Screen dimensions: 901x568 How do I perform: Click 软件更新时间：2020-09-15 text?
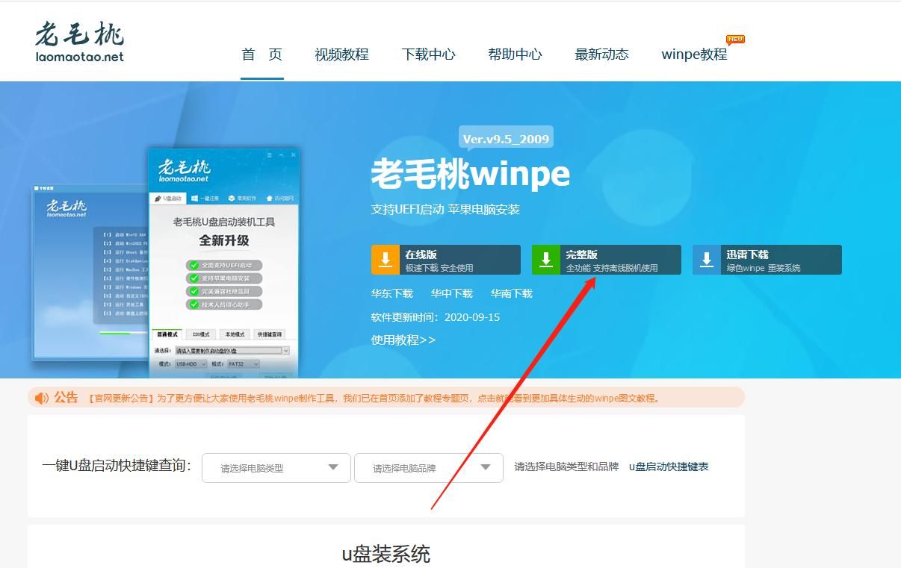point(436,317)
